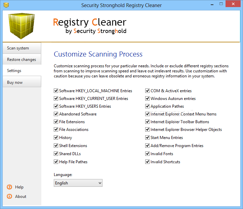This screenshot has height=209, width=243.
Task: Open the About link text
Action: coord(21,197)
